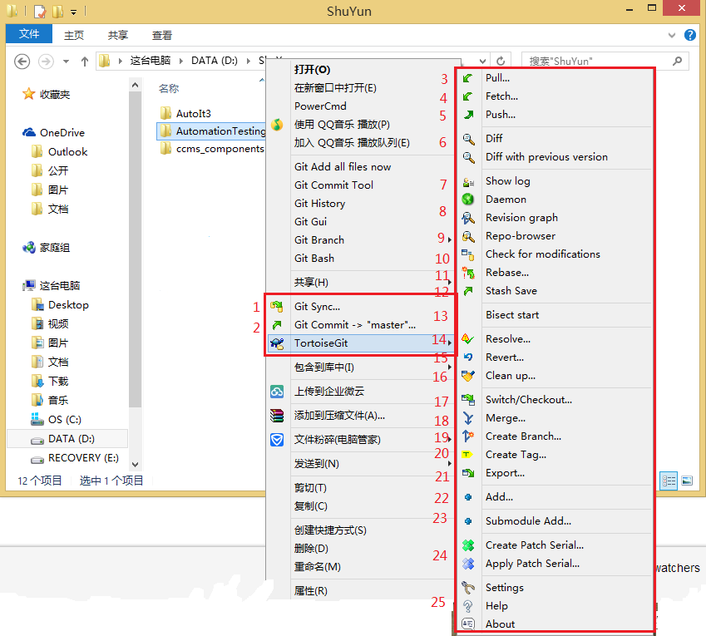Image resolution: width=706 pixels, height=636 pixels.
Task: Click the Pull arrow icon
Action: (468, 78)
